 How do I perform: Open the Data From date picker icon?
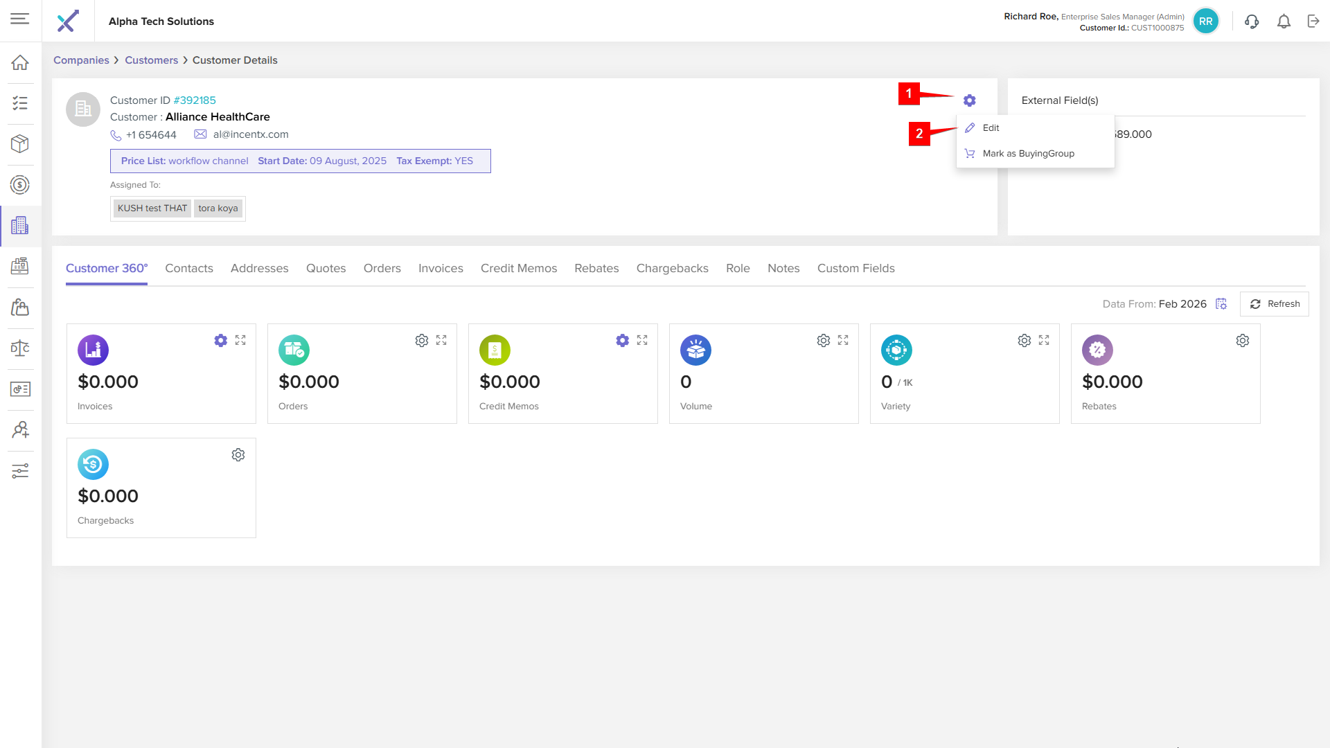1221,304
